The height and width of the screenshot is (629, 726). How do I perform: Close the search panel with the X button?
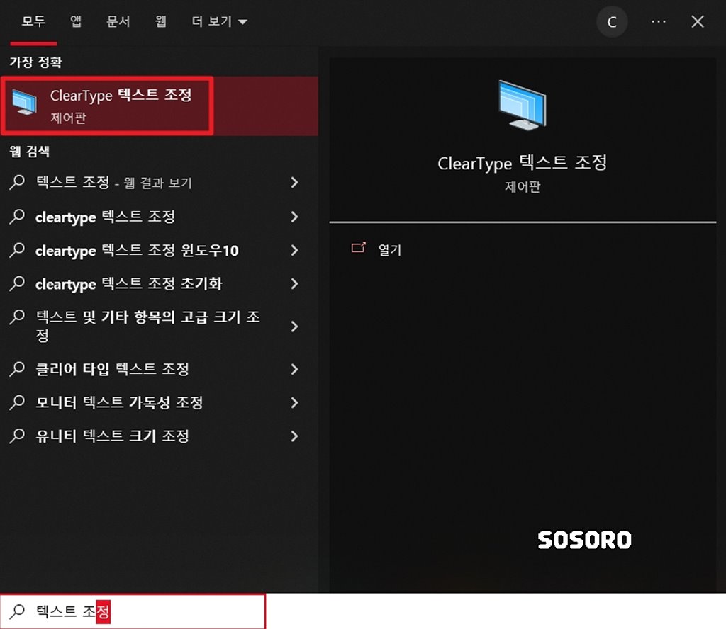point(698,21)
